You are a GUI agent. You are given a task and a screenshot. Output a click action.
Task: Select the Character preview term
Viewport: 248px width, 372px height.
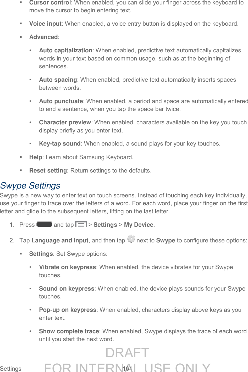click(x=65, y=123)
